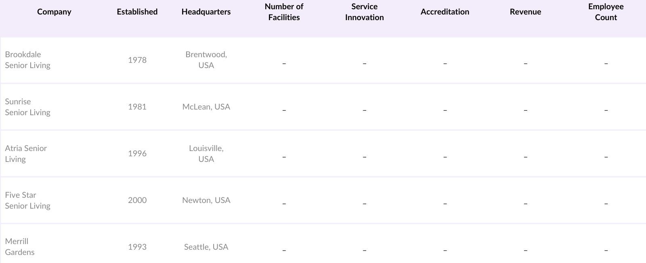Click the Company column header

[54, 12]
